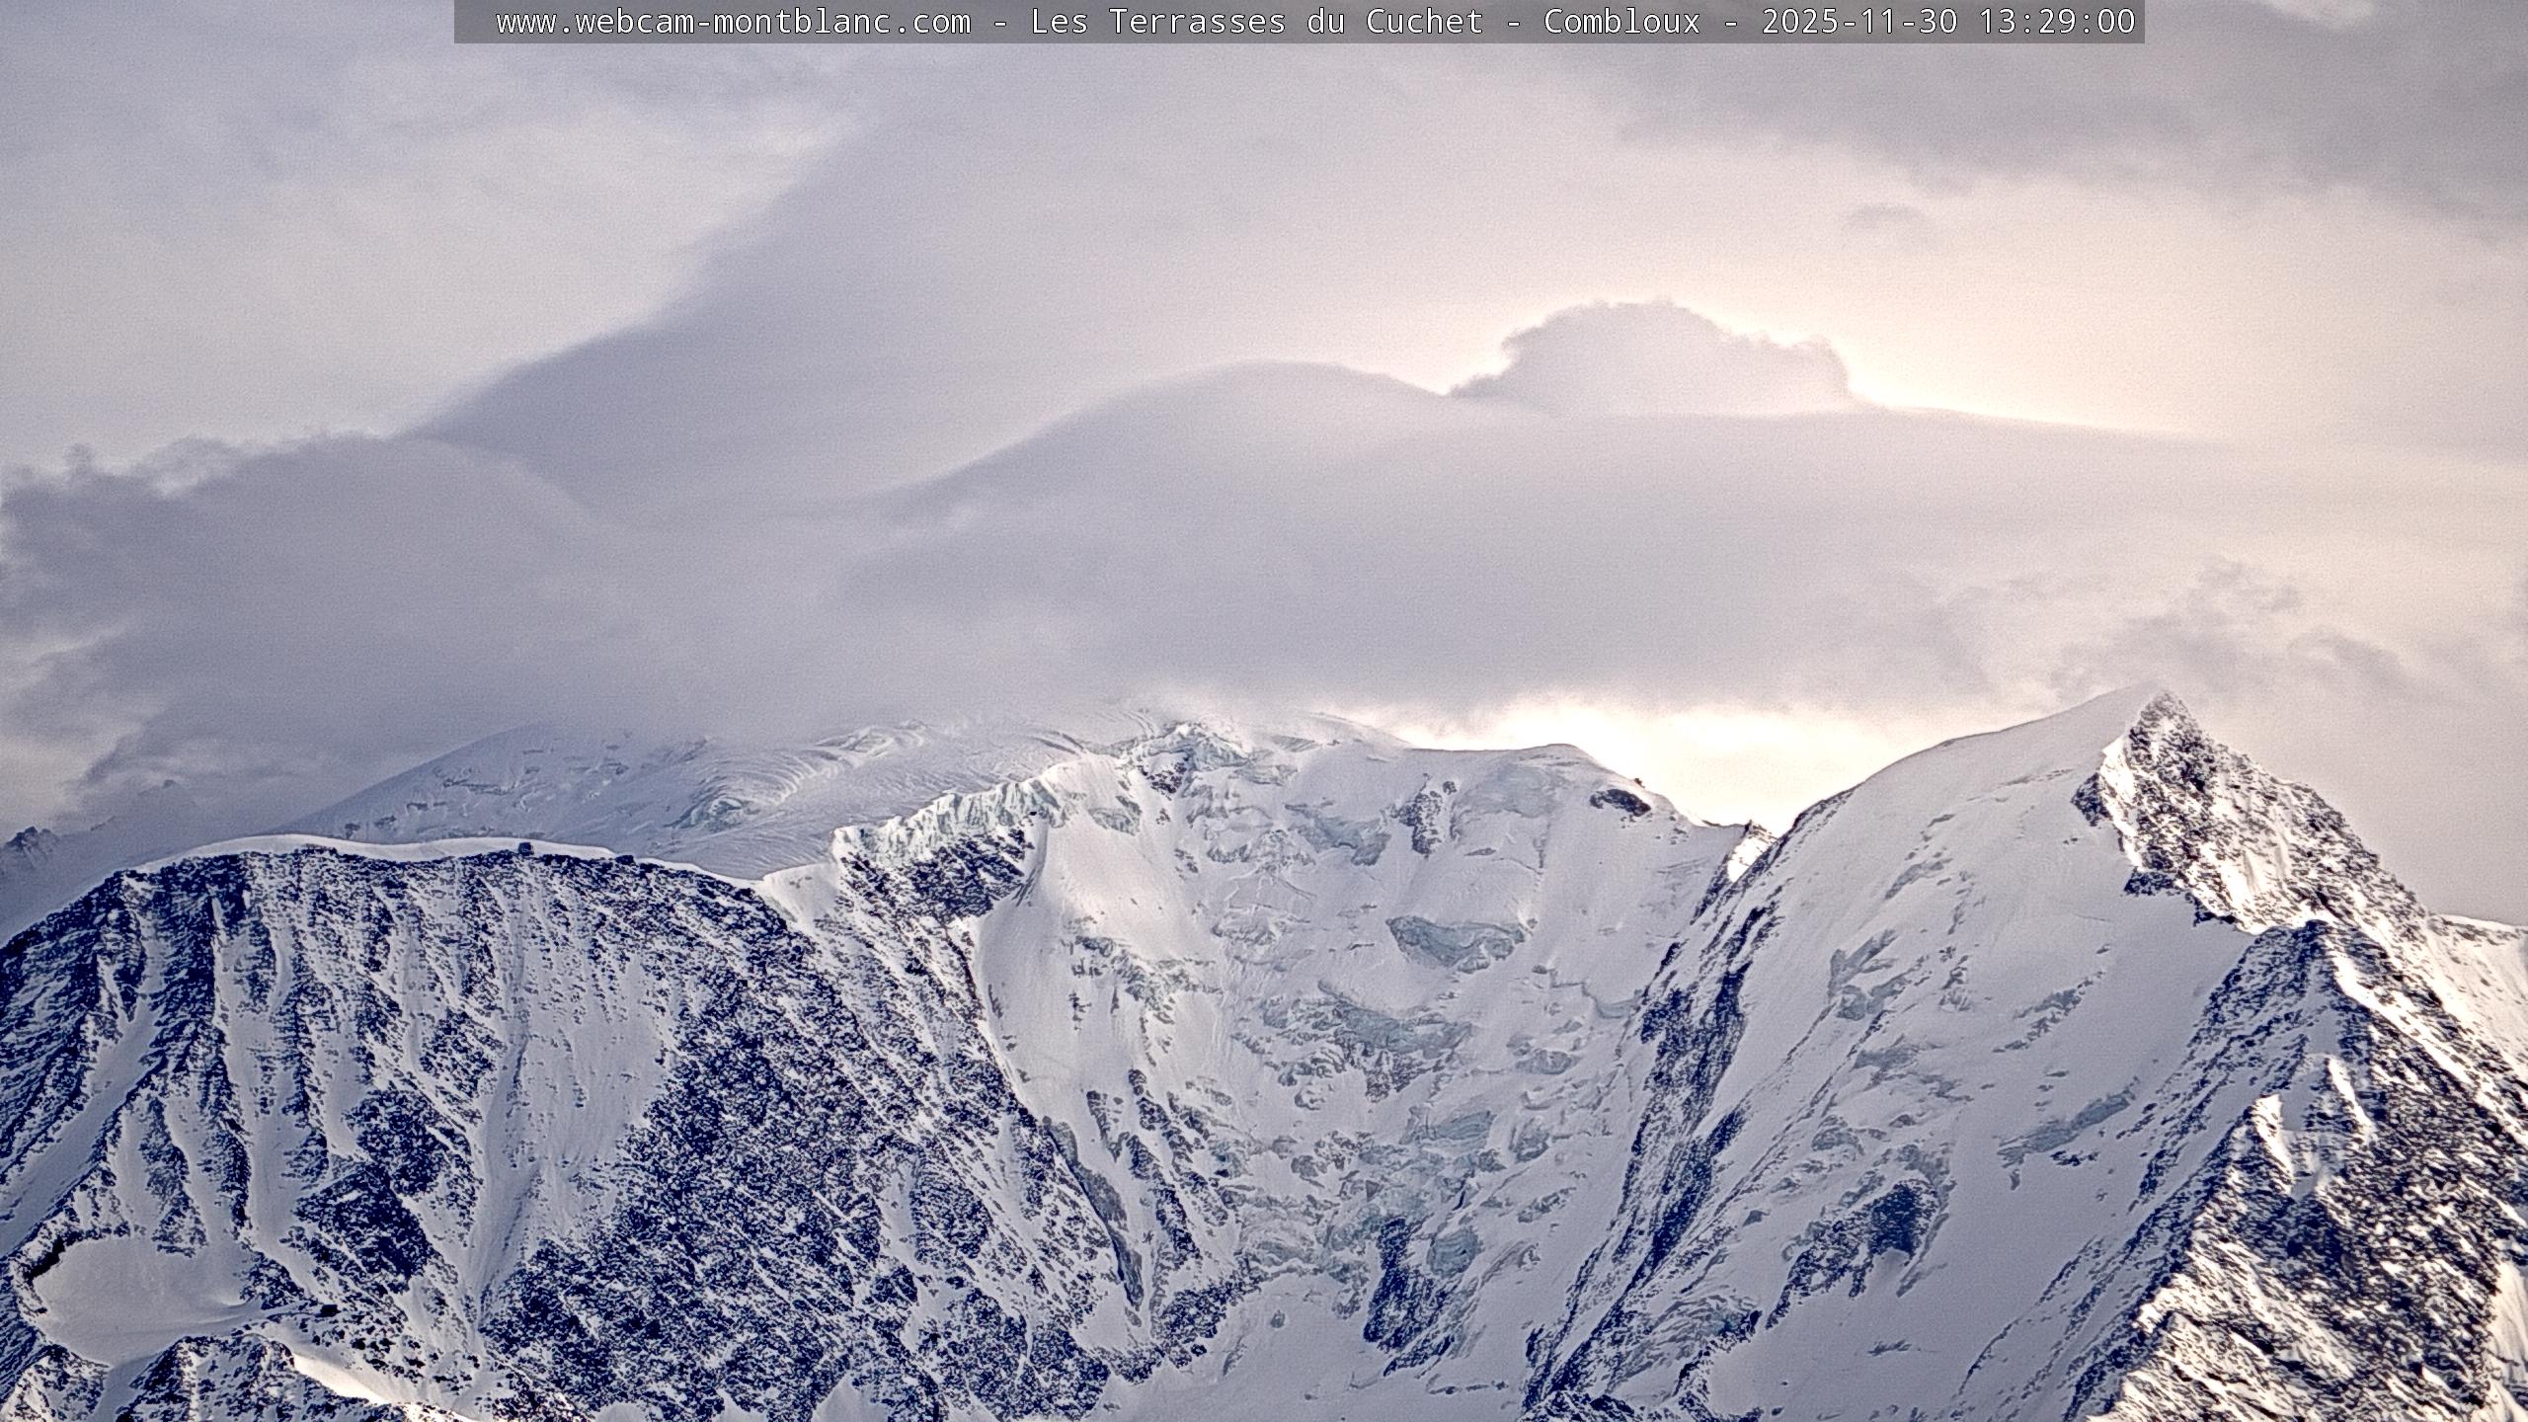This screenshot has height=1422, width=2528.
Task: Click the www.webcam-montblanc.com URL text
Action: pos(733,22)
